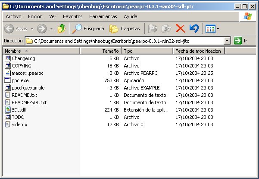
Task: Open the Herramientas menu
Action: pyautogui.click(x=103, y=16)
